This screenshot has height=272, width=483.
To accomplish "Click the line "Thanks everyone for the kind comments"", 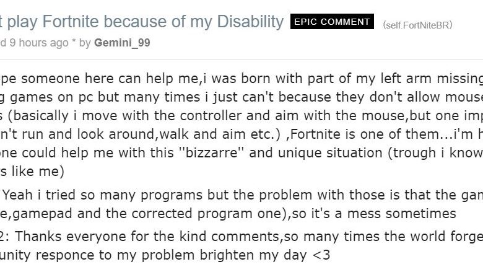I will coord(241,237).
